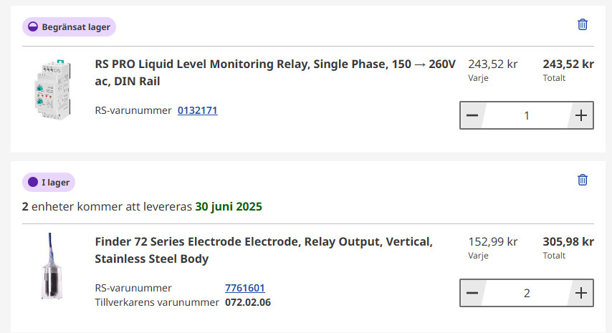Open the Finder 72 Series Electrode title
Viewport: 612px width, 333px height.
point(263,250)
